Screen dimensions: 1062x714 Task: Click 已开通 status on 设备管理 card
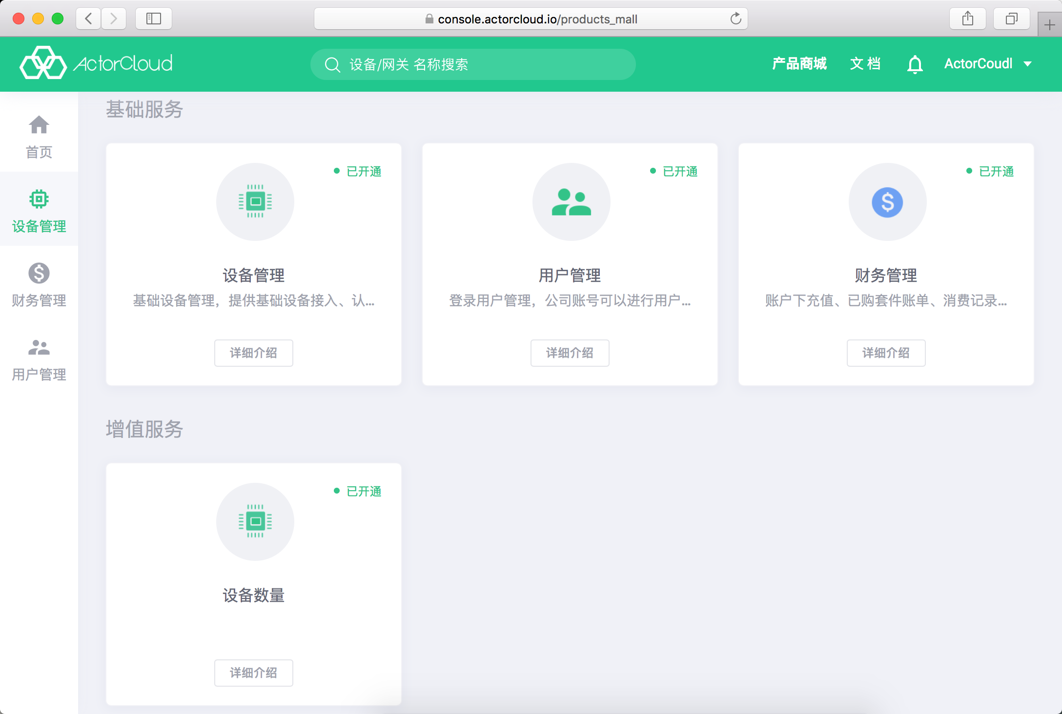pyautogui.click(x=358, y=171)
